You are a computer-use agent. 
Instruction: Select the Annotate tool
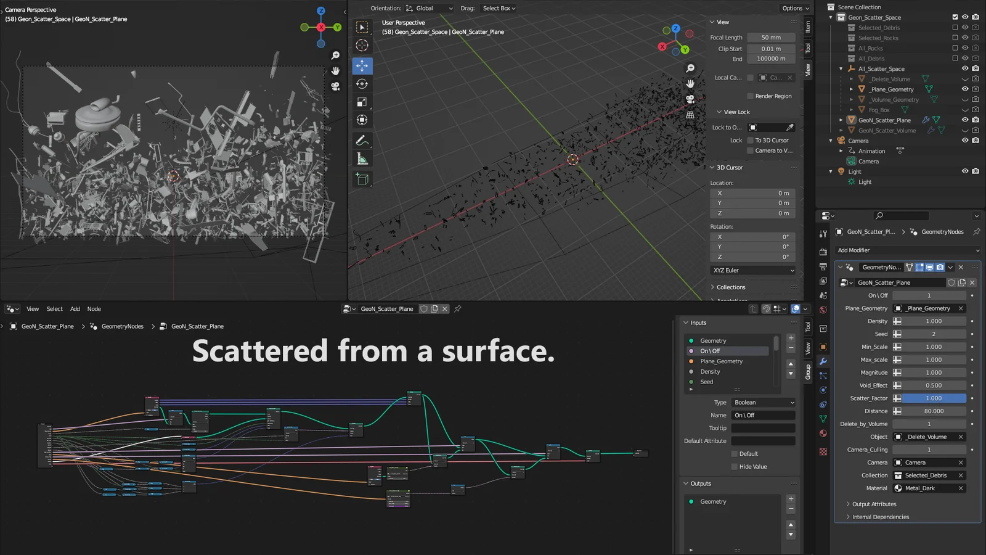point(362,140)
